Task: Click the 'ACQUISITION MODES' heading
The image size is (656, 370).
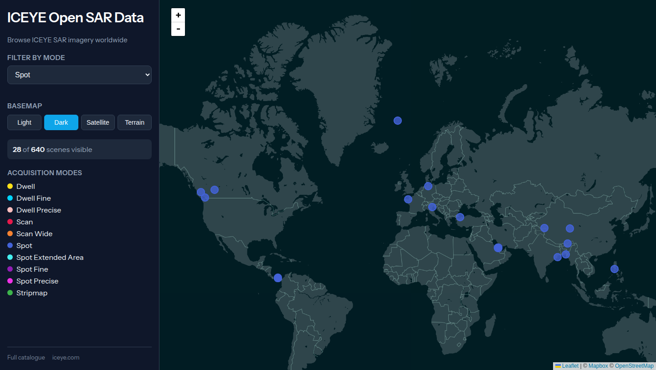Action: click(45, 173)
